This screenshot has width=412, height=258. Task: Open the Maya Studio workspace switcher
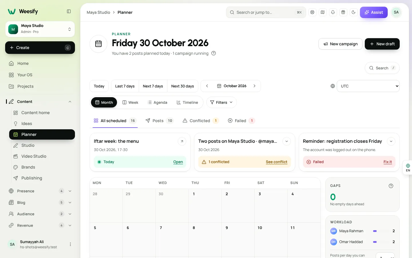[x=40, y=29]
